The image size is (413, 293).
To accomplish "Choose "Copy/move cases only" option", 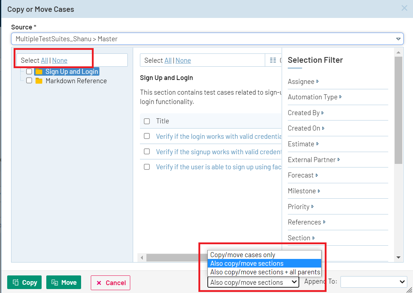I will click(x=243, y=255).
